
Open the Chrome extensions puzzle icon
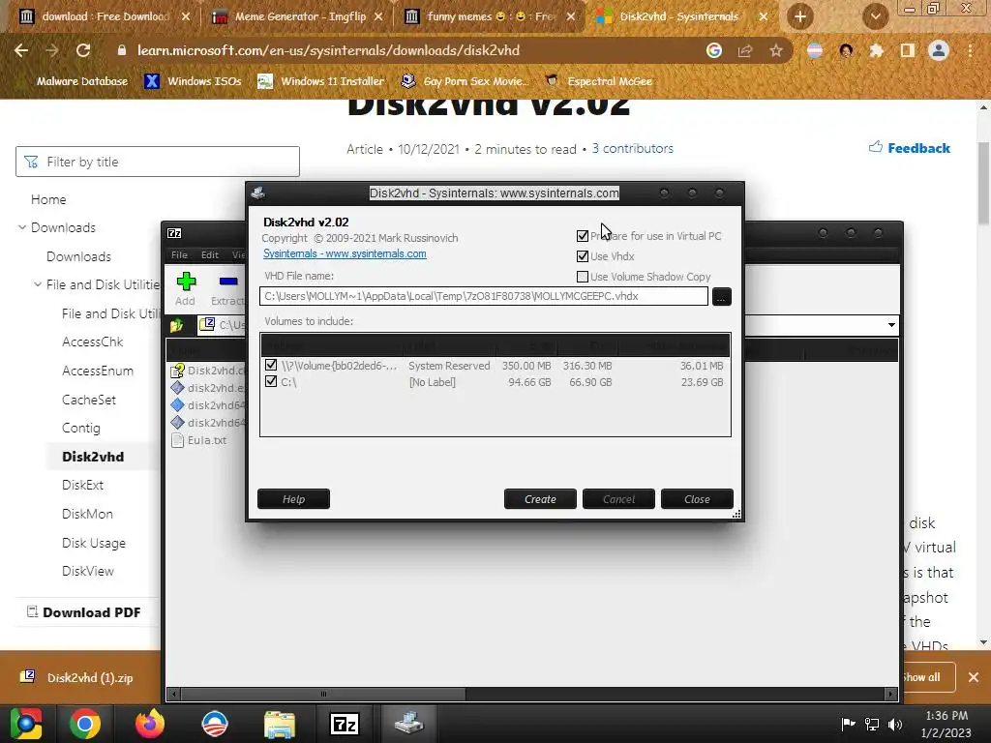click(877, 50)
